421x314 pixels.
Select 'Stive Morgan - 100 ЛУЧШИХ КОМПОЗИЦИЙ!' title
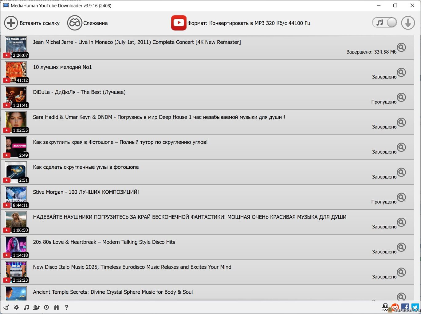(86, 192)
